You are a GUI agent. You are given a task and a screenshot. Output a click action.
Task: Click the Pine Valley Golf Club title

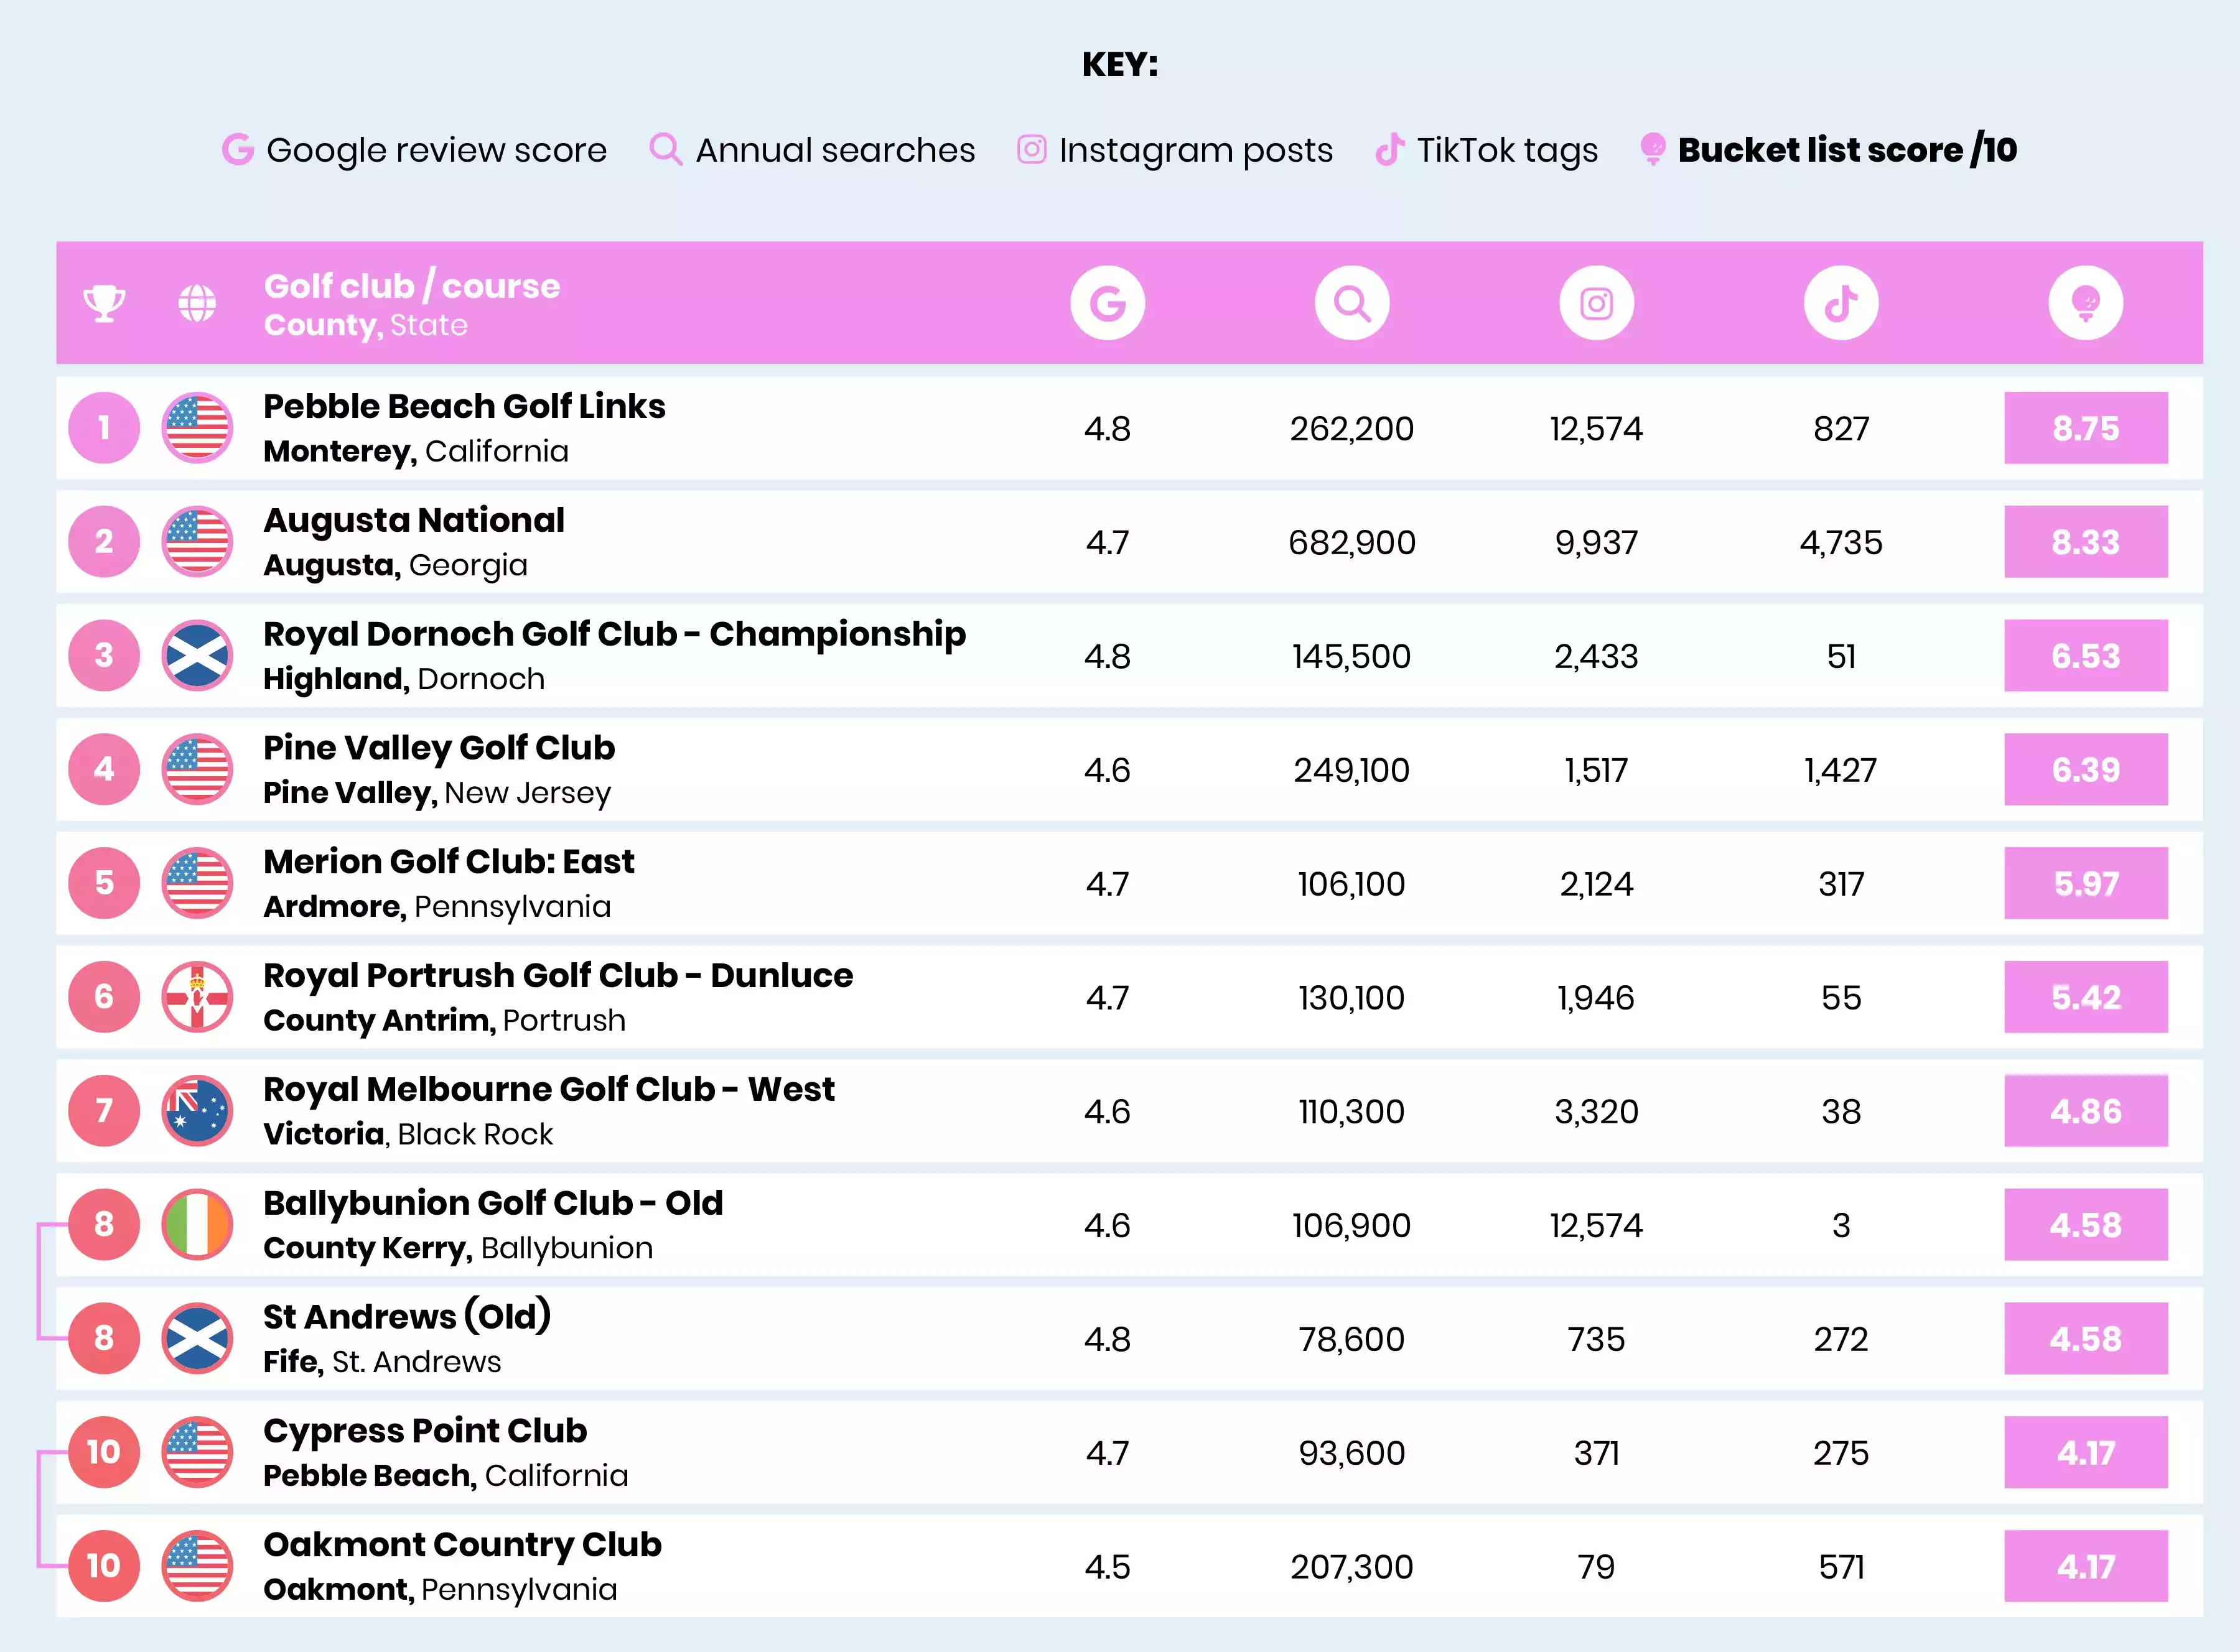pyautogui.click(x=439, y=748)
